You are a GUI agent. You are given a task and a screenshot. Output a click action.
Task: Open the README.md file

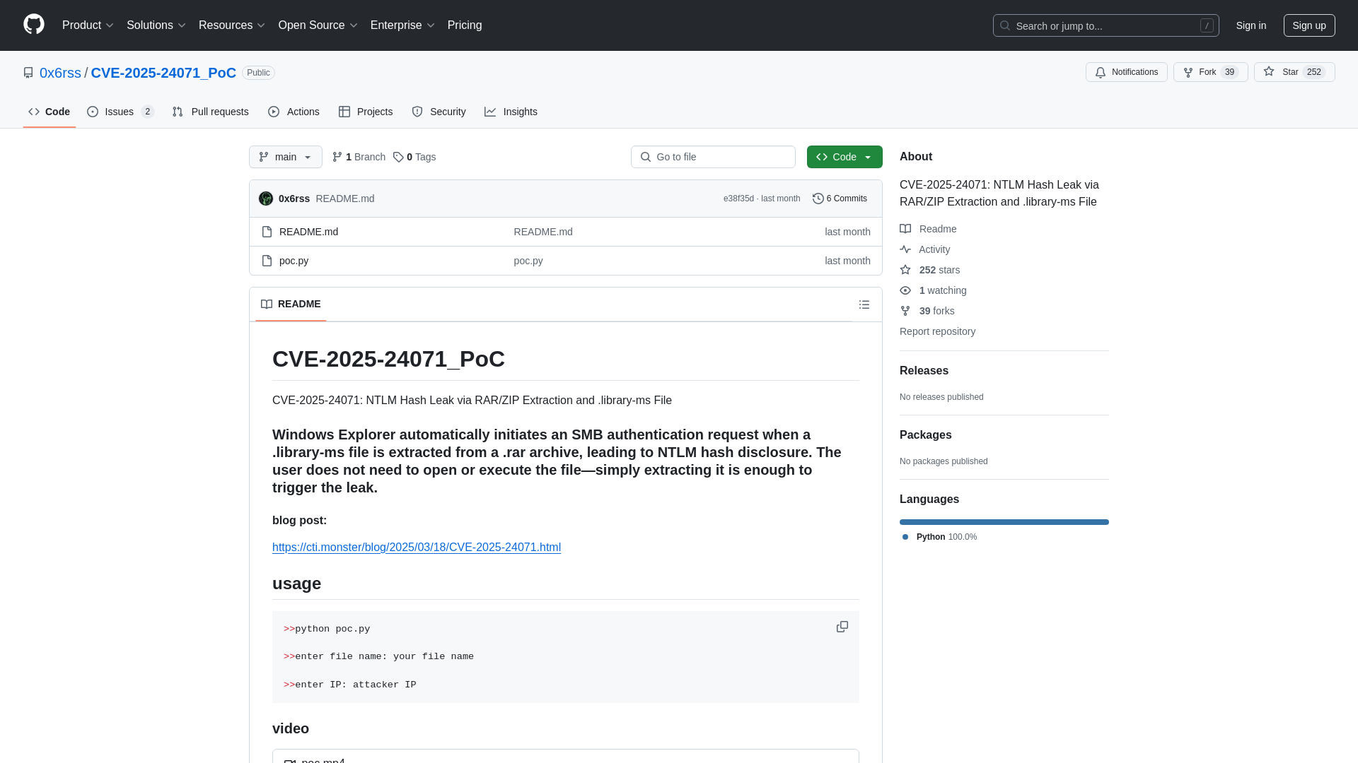point(308,232)
